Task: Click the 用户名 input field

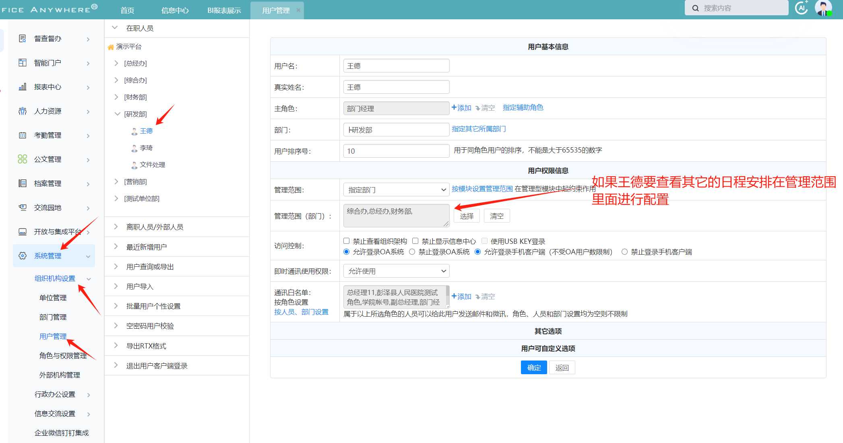Action: [396, 66]
